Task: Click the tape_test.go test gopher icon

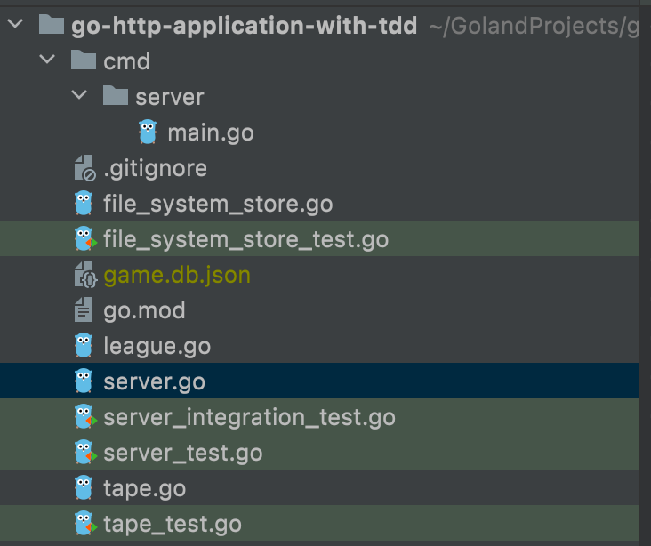Action: click(x=85, y=523)
